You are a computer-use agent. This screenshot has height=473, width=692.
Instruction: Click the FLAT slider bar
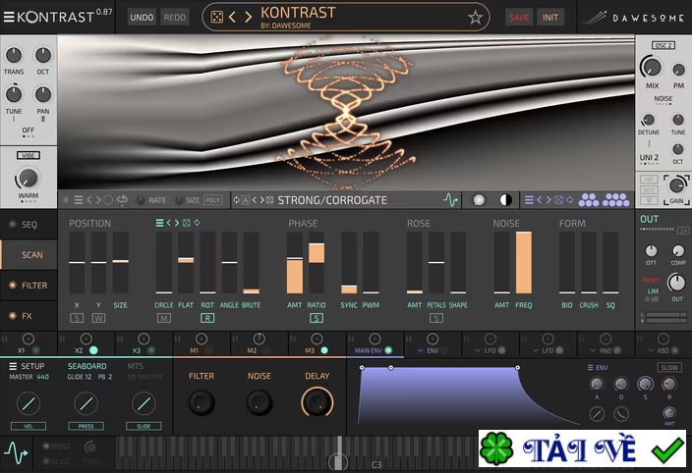[186, 262]
